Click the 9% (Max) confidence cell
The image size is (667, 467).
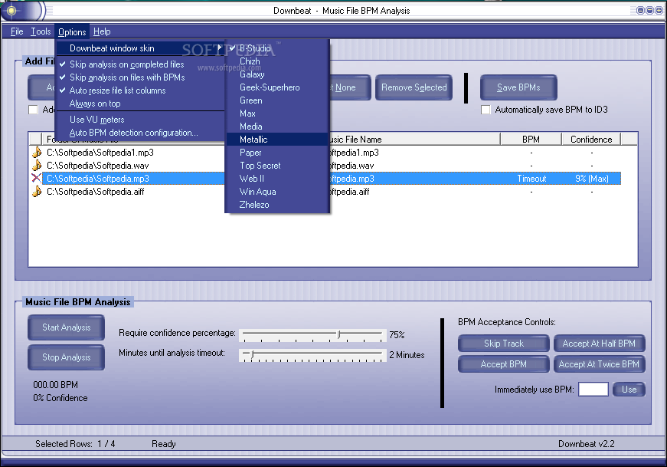coord(592,179)
